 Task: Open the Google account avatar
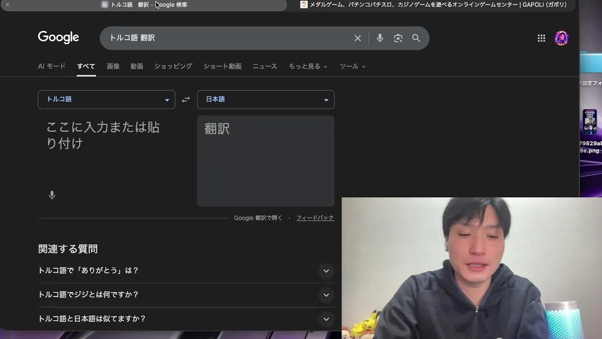pyautogui.click(x=562, y=38)
